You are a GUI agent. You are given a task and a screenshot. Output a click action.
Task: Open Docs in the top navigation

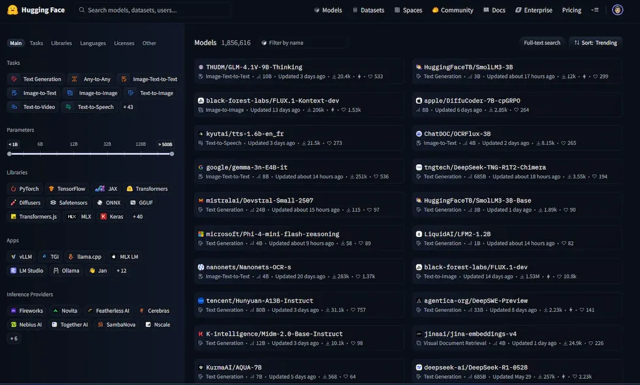[494, 10]
